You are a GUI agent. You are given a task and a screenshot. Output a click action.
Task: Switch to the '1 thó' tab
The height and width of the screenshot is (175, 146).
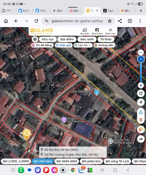41,11
